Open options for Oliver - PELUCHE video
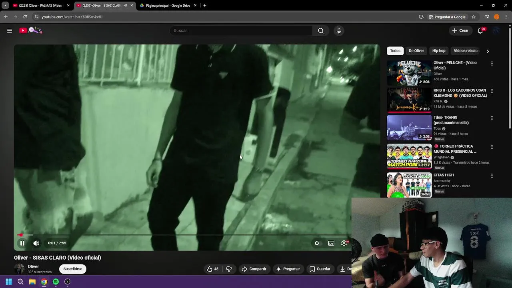Viewport: 512px width, 288px height. pos(492,63)
